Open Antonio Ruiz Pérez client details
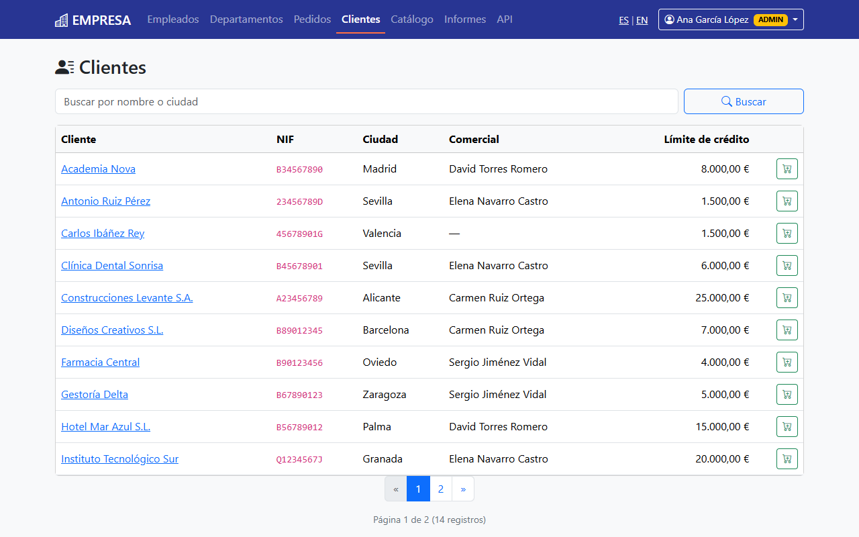Viewport: 859px width, 537px height. (x=105, y=201)
